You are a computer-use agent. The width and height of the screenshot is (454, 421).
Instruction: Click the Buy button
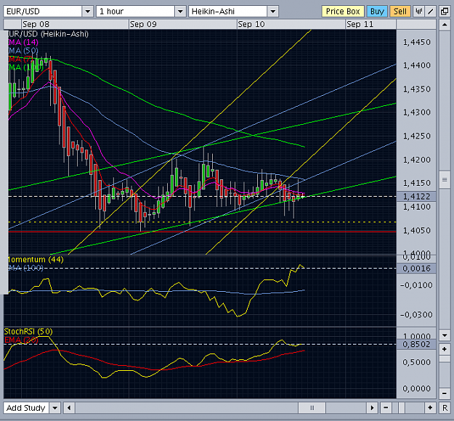(377, 12)
